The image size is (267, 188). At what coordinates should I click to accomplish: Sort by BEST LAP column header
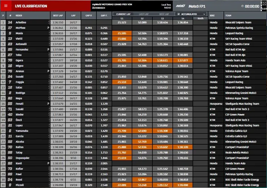(58, 16)
